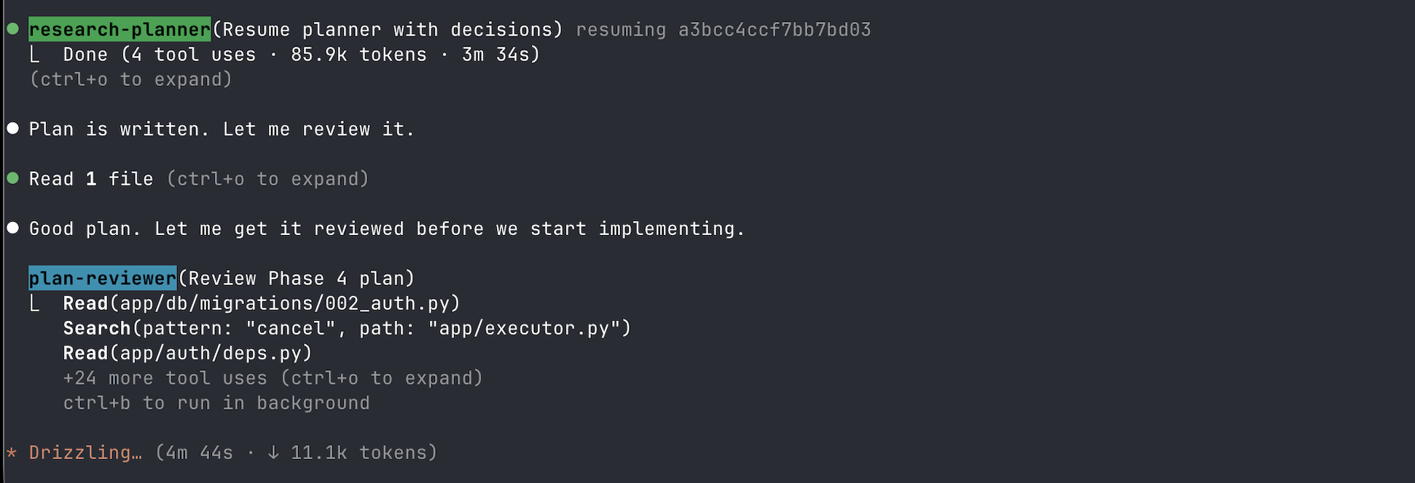This screenshot has width=1415, height=483.
Task: Expand the "+24 more tool uses" line
Action: pyautogui.click(x=273, y=378)
